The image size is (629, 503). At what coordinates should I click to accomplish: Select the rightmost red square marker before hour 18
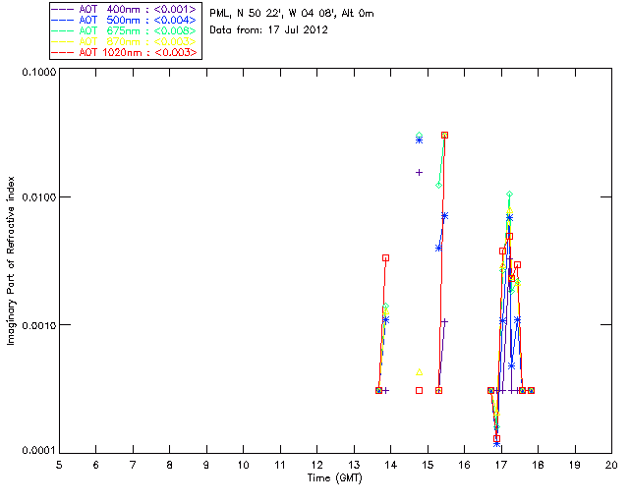click(x=531, y=391)
